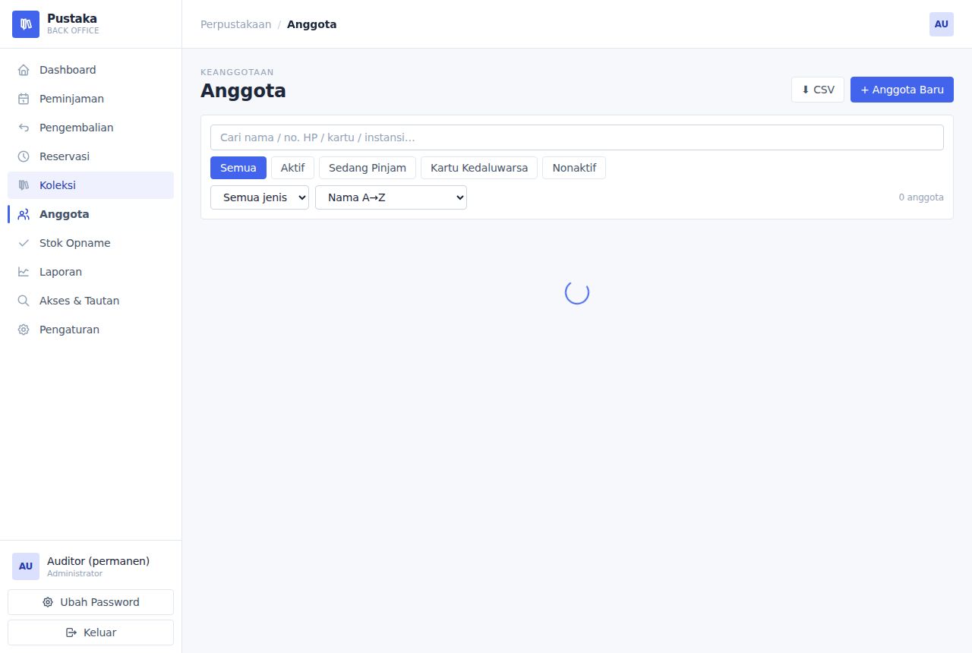Open Dashboard via the home icon
972x653 pixels.
pos(24,70)
